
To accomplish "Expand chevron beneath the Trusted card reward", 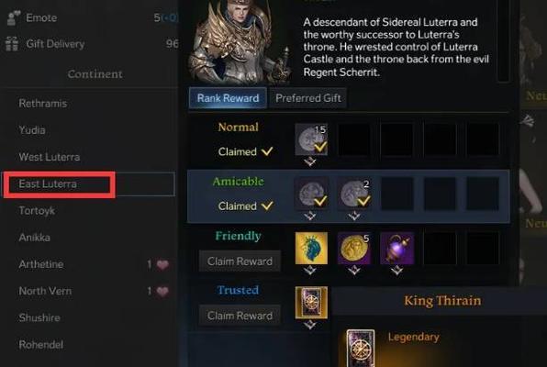I will (310, 325).
